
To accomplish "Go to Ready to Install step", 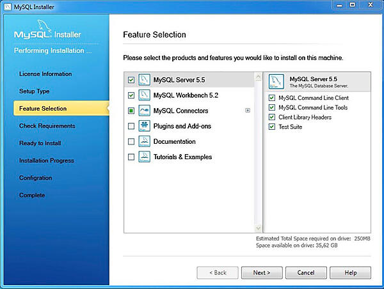I will pyautogui.click(x=40, y=143).
